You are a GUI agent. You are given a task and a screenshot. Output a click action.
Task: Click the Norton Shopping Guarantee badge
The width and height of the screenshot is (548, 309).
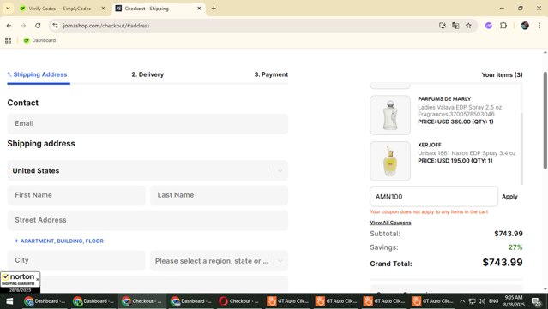tap(21, 282)
